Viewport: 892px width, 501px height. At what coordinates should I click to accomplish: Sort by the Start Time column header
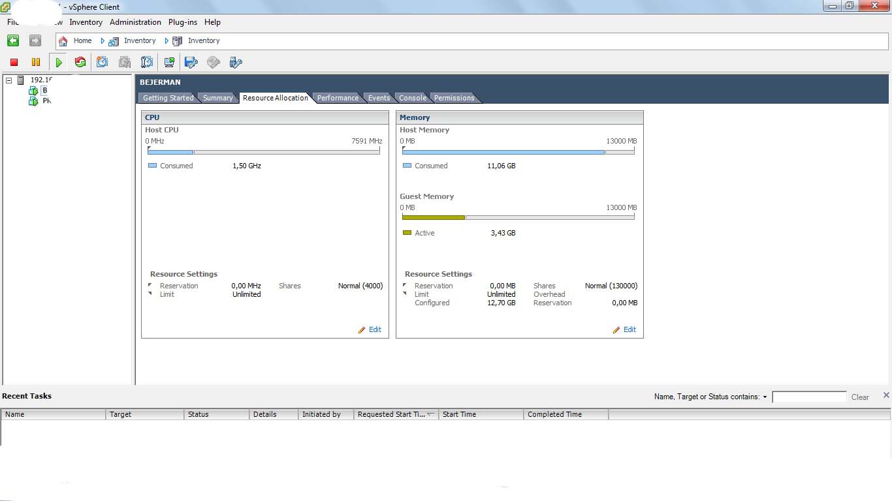(x=481, y=414)
